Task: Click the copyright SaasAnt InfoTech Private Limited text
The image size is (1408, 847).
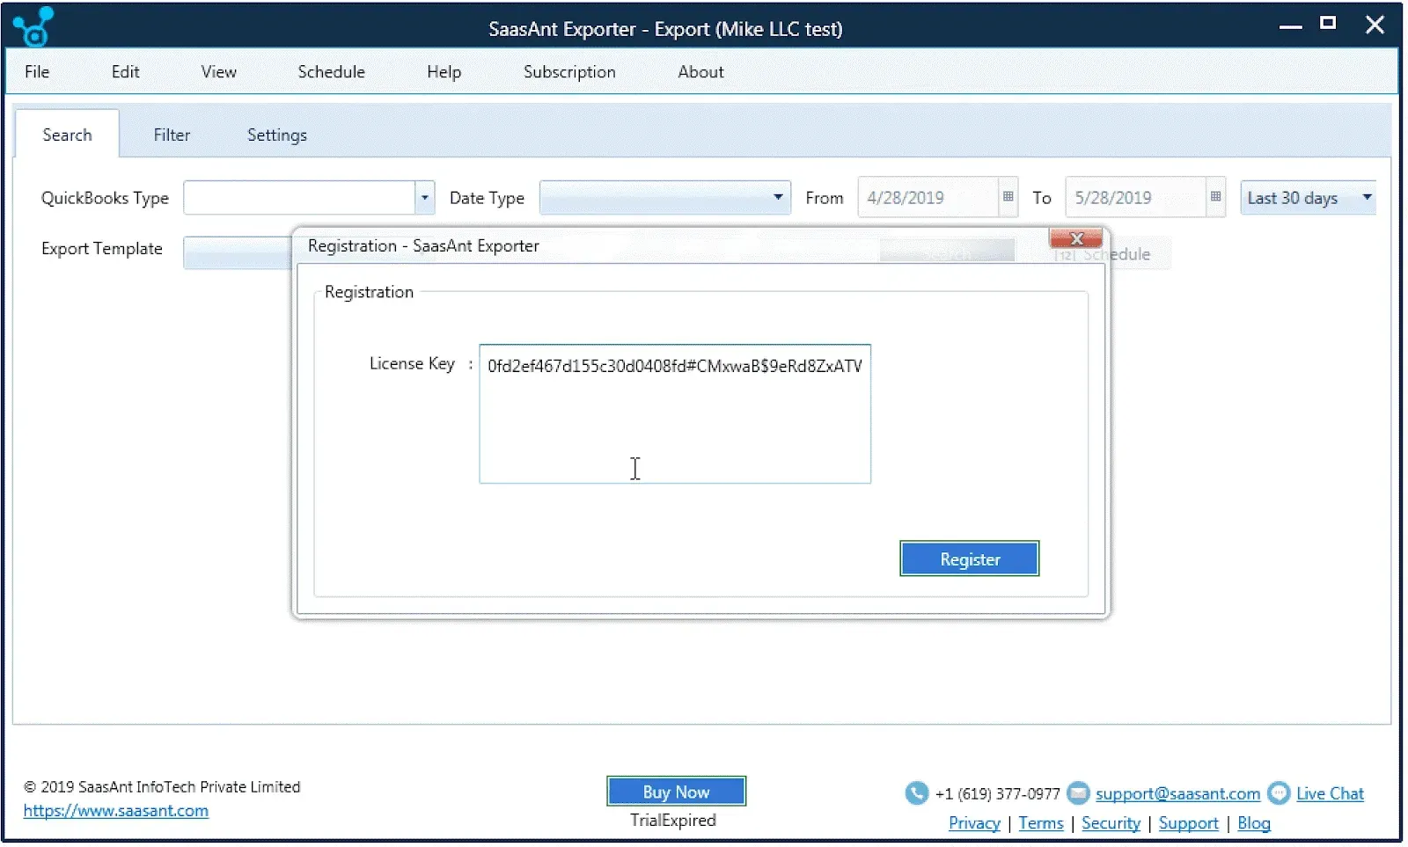Action: click(162, 787)
